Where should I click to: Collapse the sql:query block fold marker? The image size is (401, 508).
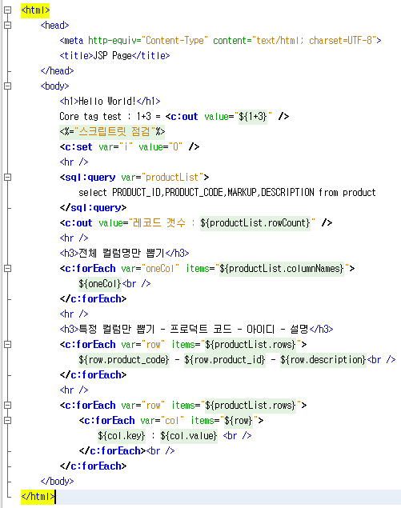coord(7,178)
